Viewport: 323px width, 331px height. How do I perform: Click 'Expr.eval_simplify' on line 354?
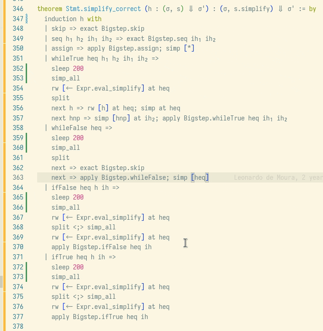(x=109, y=88)
